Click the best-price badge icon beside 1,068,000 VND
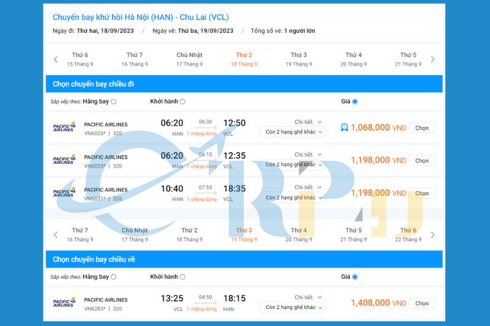This screenshot has width=490, height=326. 344,127
